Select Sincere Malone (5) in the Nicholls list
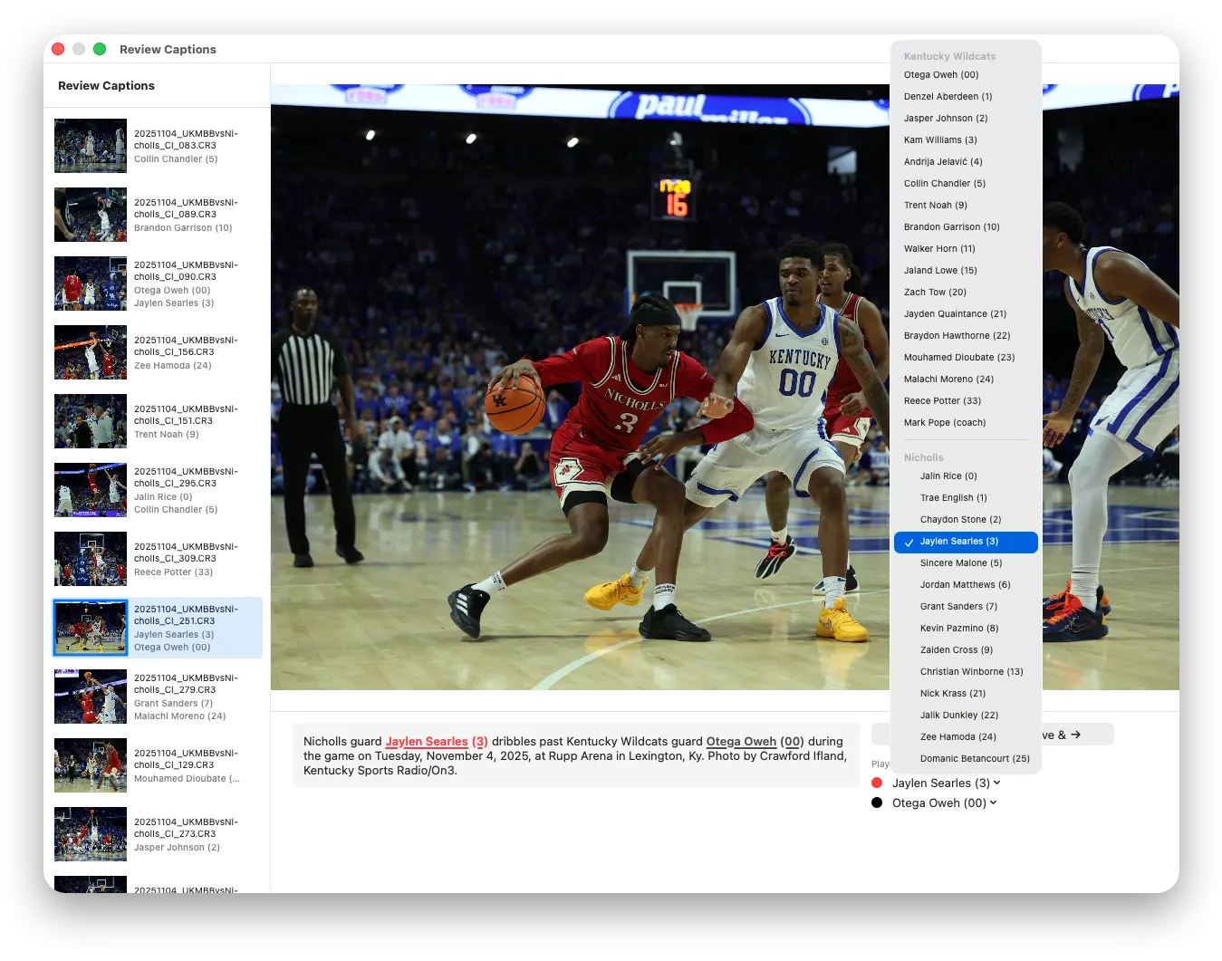 (x=961, y=563)
